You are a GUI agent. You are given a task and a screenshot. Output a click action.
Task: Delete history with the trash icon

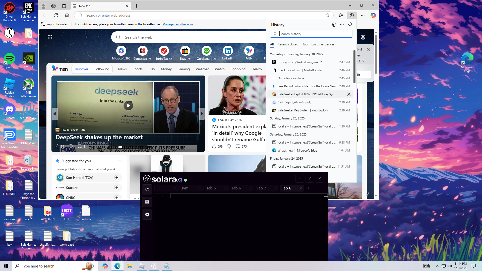click(x=334, y=25)
